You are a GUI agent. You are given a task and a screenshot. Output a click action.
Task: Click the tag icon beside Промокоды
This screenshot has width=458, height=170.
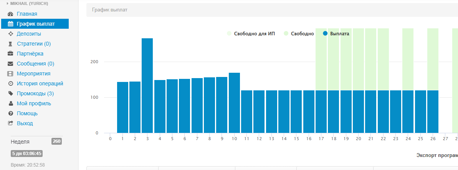click(11, 94)
